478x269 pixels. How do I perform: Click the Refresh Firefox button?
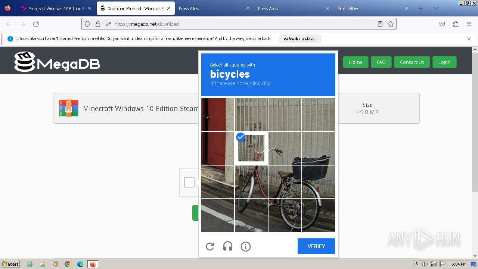click(300, 39)
